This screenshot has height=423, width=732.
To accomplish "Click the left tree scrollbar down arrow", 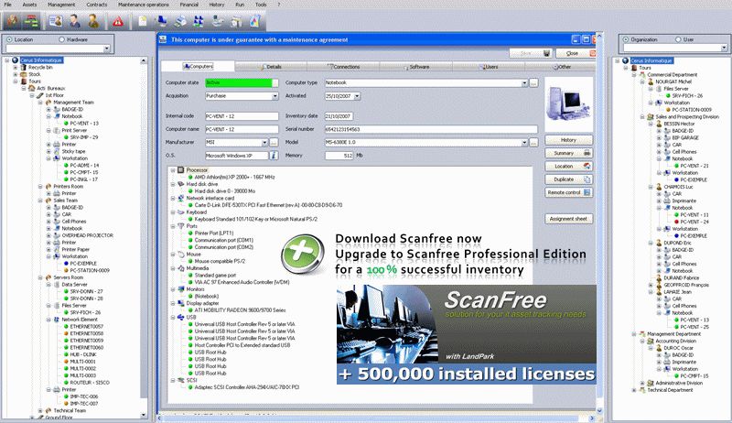I will pyautogui.click(x=144, y=415).
